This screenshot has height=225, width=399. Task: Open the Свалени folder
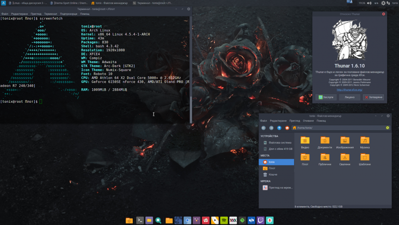click(345, 159)
